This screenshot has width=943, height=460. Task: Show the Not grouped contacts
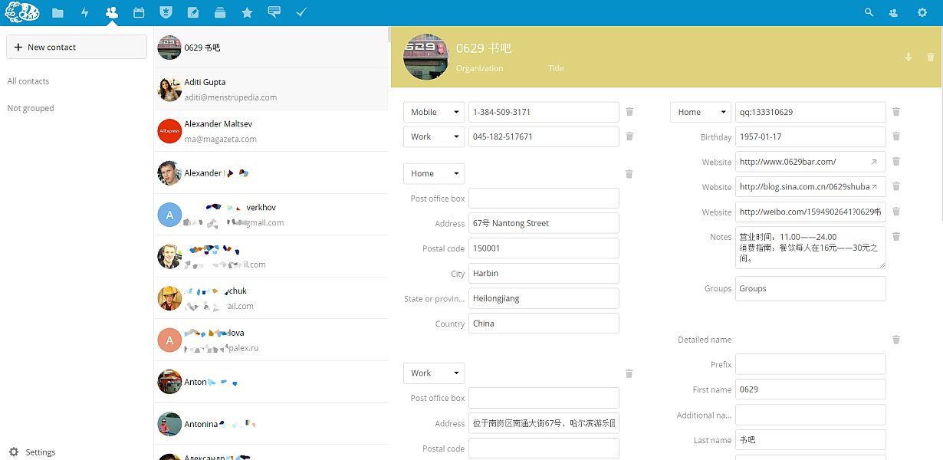click(31, 107)
